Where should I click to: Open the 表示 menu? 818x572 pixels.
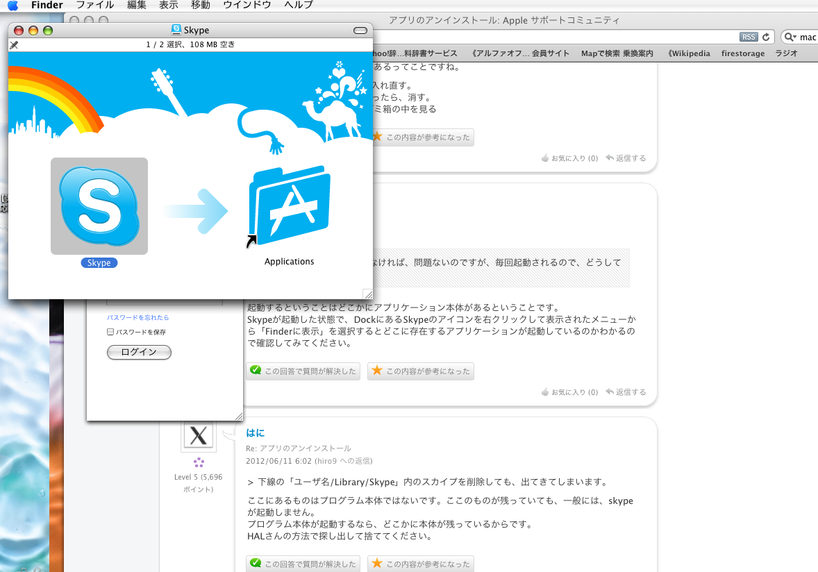[x=169, y=6]
